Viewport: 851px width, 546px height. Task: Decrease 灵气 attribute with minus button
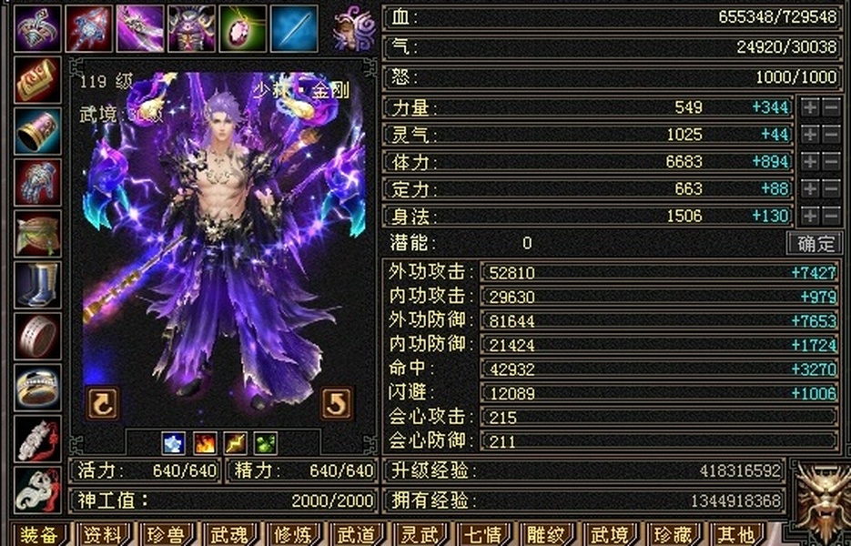pos(832,135)
